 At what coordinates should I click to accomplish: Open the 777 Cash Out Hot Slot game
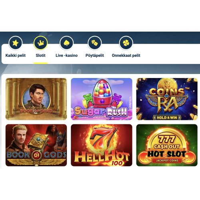[167, 145]
